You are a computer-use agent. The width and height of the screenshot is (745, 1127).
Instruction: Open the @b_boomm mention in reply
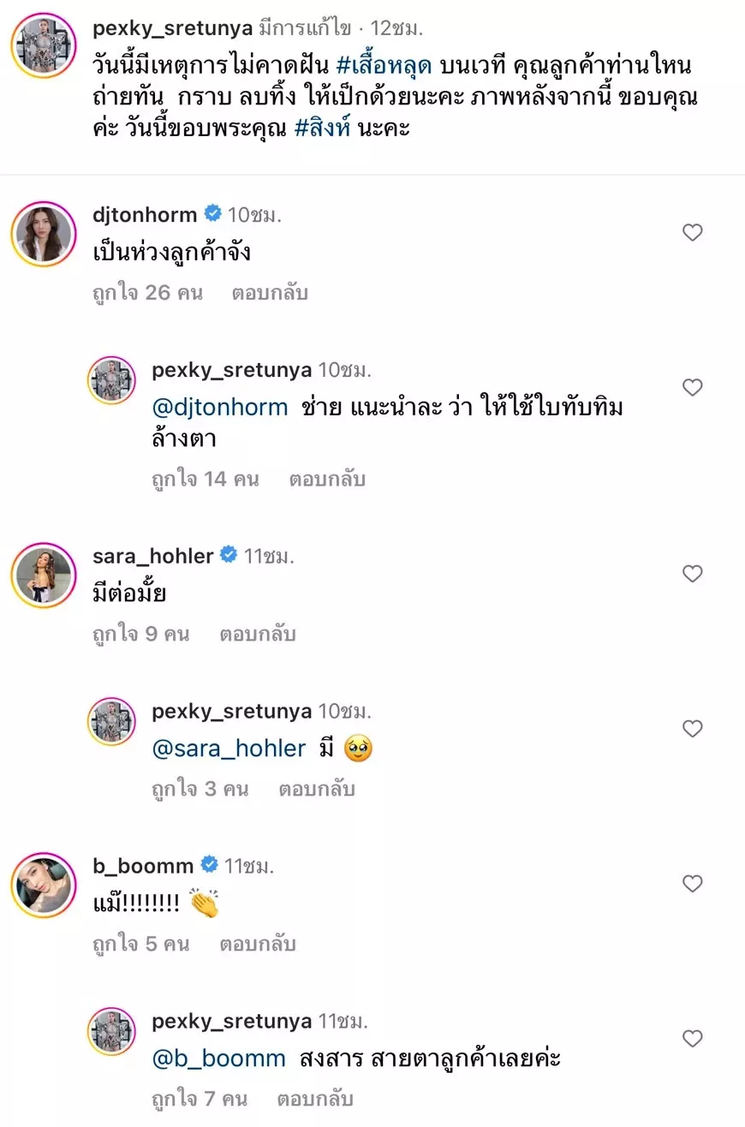218,1058
